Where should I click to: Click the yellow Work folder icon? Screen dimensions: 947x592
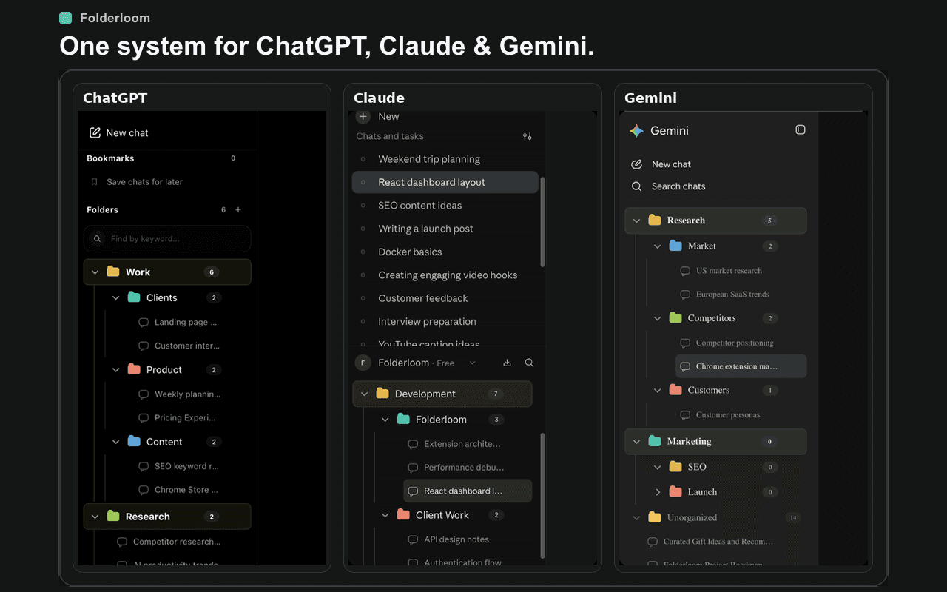point(113,272)
